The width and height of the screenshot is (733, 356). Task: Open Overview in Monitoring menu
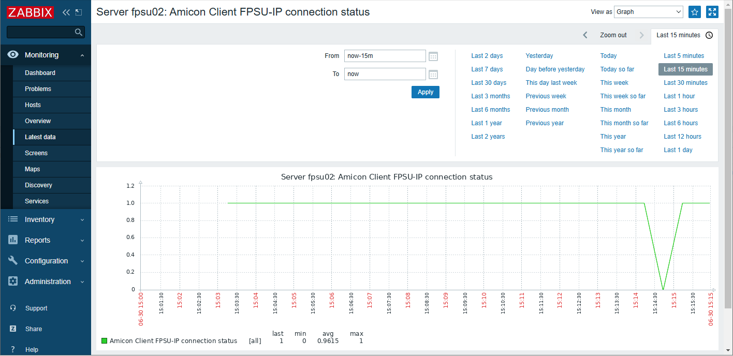pos(52,121)
